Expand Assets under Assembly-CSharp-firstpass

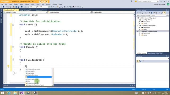coord(139,35)
